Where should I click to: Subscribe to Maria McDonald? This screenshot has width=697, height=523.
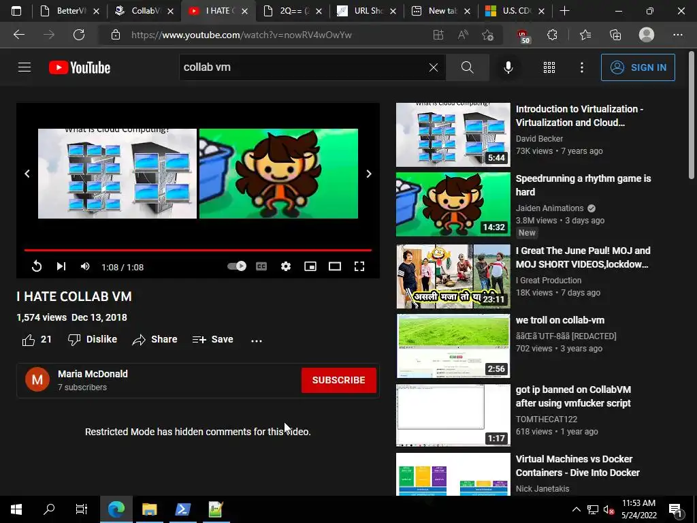[339, 380]
